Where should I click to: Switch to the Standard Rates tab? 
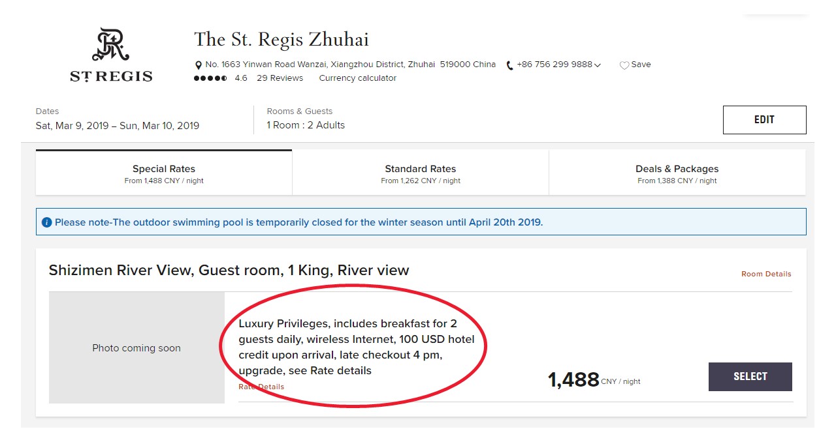pos(421,173)
